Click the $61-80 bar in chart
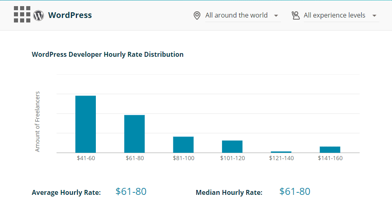 point(134,134)
